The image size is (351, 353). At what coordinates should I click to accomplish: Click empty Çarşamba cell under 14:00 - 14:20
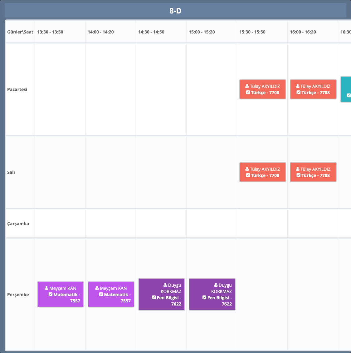110,224
